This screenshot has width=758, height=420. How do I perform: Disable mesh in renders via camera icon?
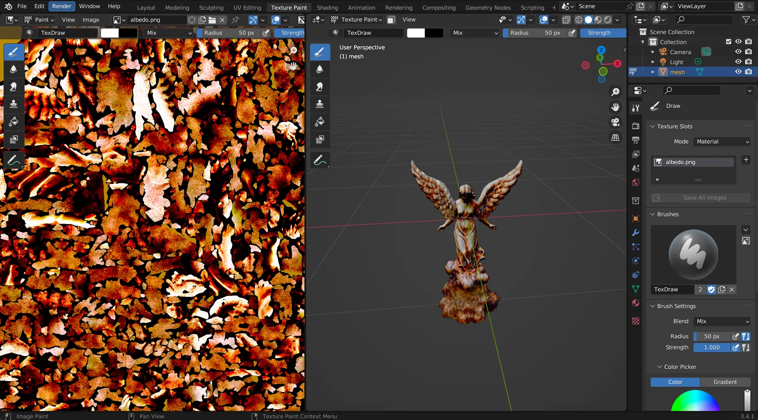point(749,72)
